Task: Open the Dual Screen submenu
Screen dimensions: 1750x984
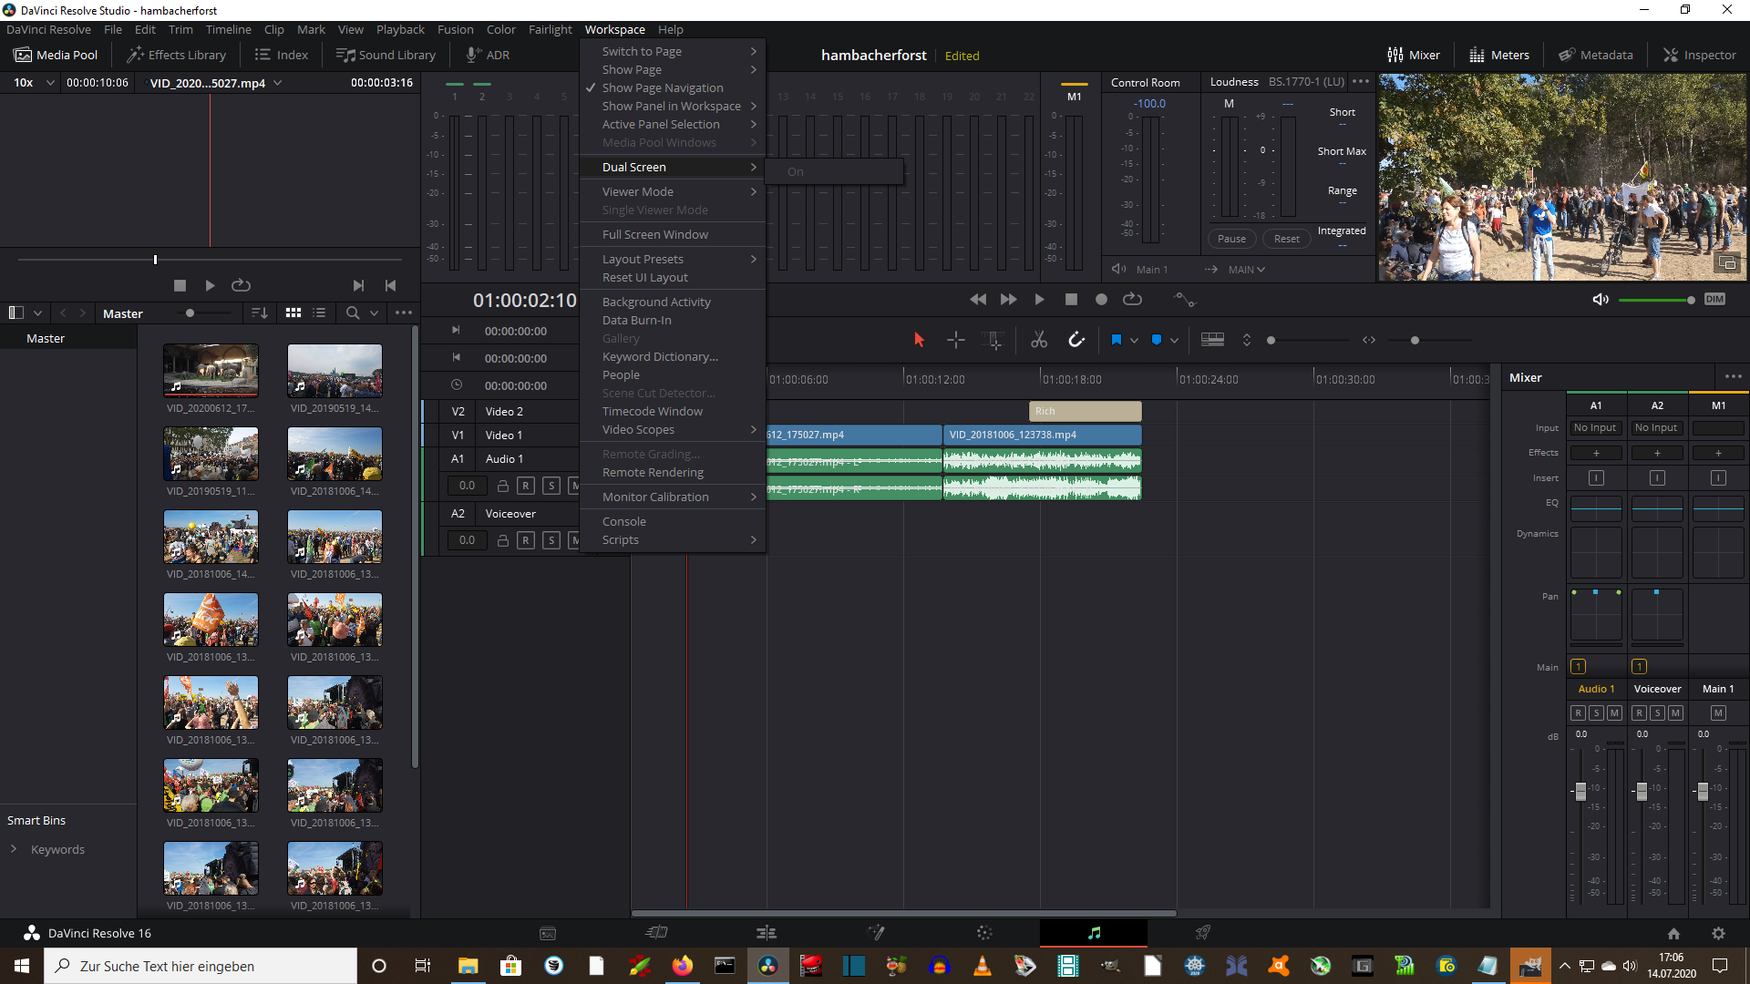Action: pyautogui.click(x=672, y=167)
